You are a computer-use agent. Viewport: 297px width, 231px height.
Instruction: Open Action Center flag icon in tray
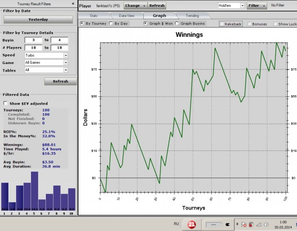245,224
